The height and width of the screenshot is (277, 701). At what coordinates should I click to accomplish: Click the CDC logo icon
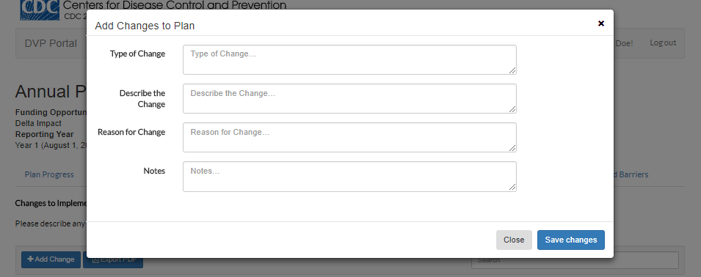coord(40,10)
